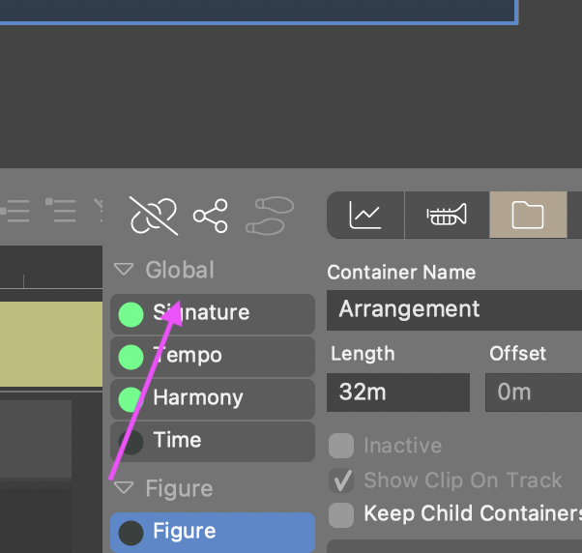Click the share nodes icon
Image resolution: width=582 pixels, height=553 pixels.
(x=211, y=215)
